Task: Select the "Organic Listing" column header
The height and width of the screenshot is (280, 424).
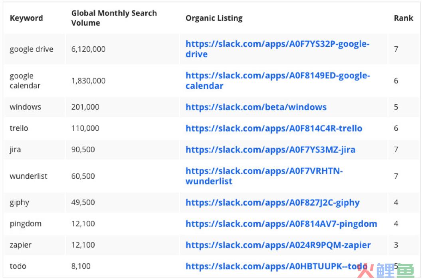Action: tap(214, 18)
